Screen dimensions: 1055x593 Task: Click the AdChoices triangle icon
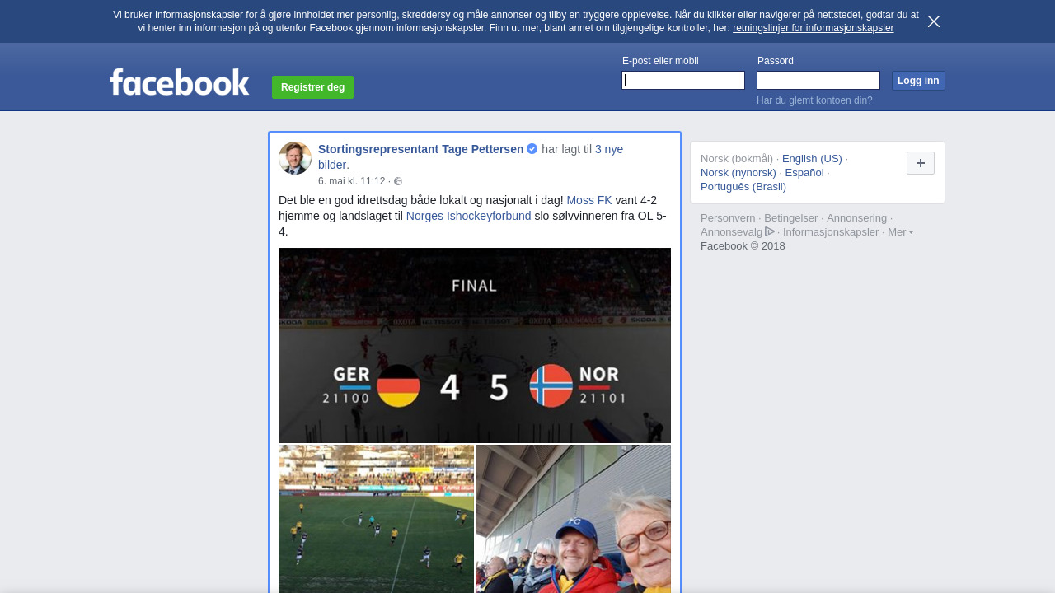[770, 231]
